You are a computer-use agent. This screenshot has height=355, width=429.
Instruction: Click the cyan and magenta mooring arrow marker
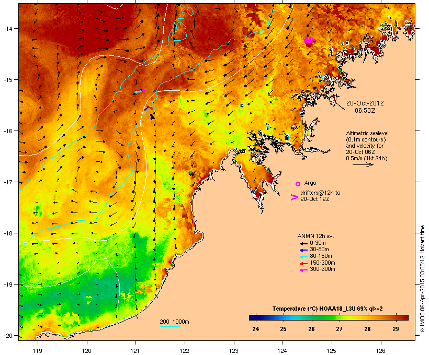[x=139, y=91]
